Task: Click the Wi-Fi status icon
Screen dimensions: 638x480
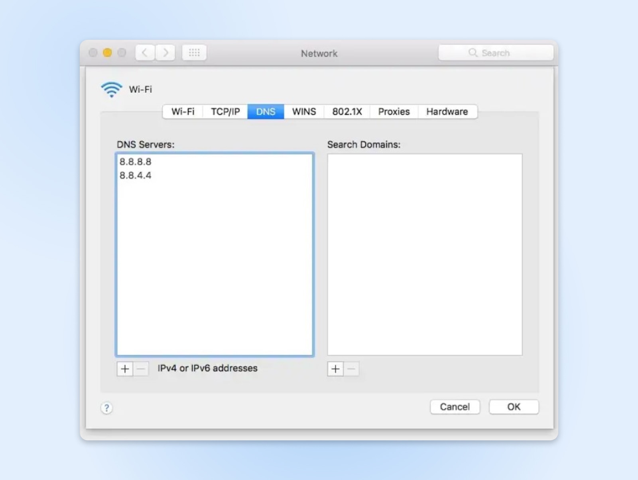Action: pyautogui.click(x=111, y=89)
